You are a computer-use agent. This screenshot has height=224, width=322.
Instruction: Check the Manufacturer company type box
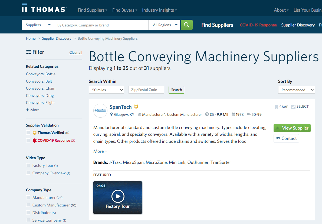(28, 197)
